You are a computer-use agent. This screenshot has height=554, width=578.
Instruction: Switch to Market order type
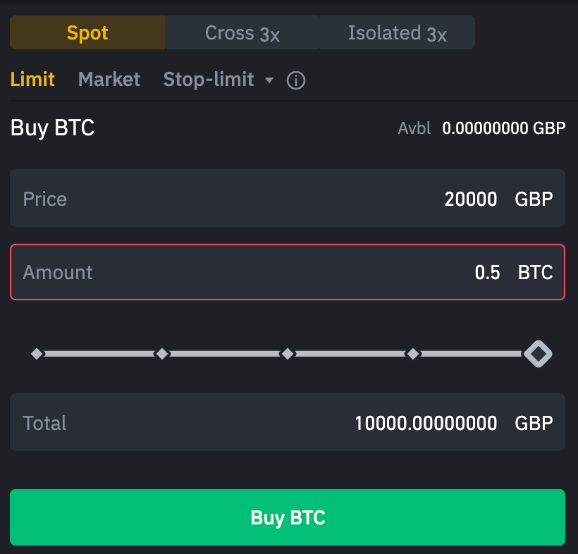pyautogui.click(x=109, y=80)
